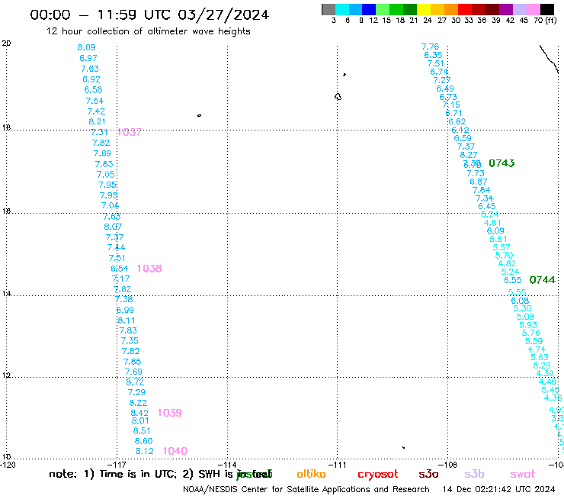Viewport: 564px width, 496px height.
Task: Click the 1037 pink time label
Action: point(130,132)
